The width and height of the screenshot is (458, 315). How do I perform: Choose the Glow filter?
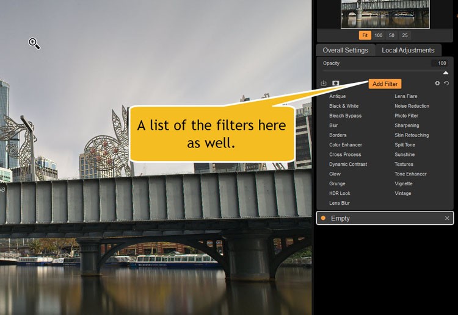pyautogui.click(x=335, y=174)
